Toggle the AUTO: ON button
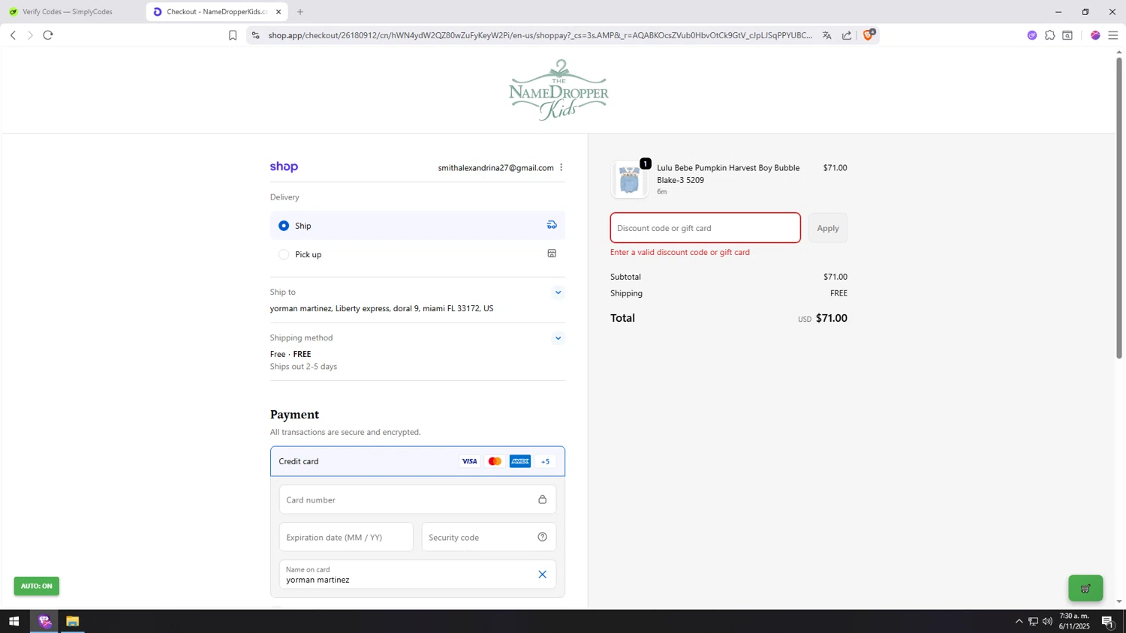The height and width of the screenshot is (633, 1126). (36, 586)
